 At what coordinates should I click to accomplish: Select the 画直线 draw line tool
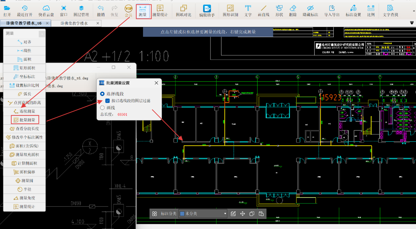coord(263,10)
